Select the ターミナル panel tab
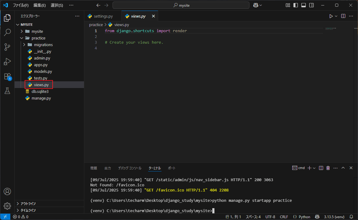 coord(155,168)
